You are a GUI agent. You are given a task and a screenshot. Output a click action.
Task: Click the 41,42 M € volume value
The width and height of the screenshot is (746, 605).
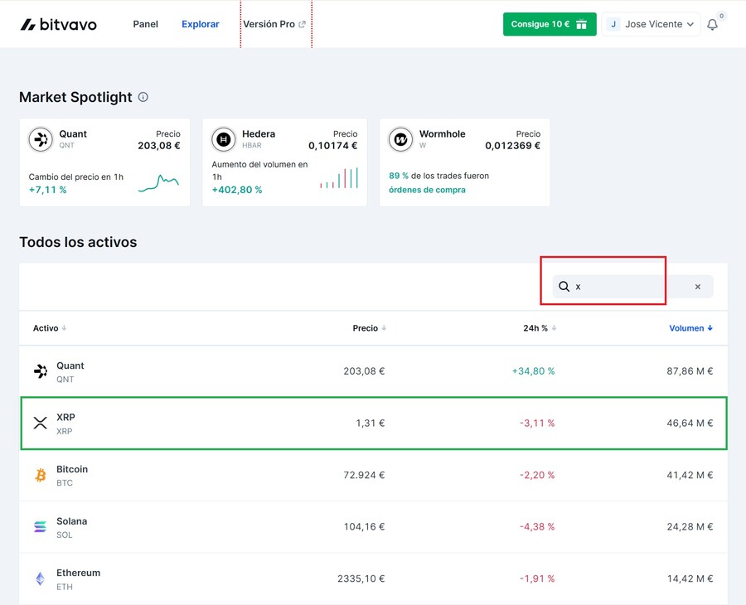coord(690,475)
